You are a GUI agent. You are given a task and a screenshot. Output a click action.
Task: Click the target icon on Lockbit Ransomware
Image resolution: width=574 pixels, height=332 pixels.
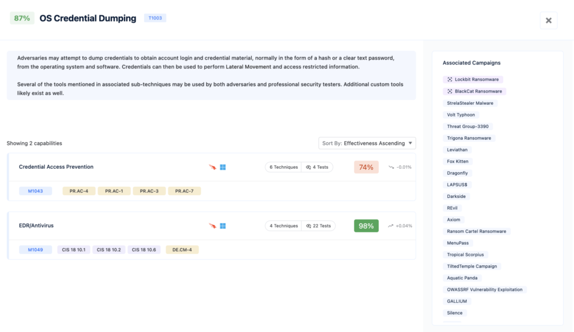point(450,80)
